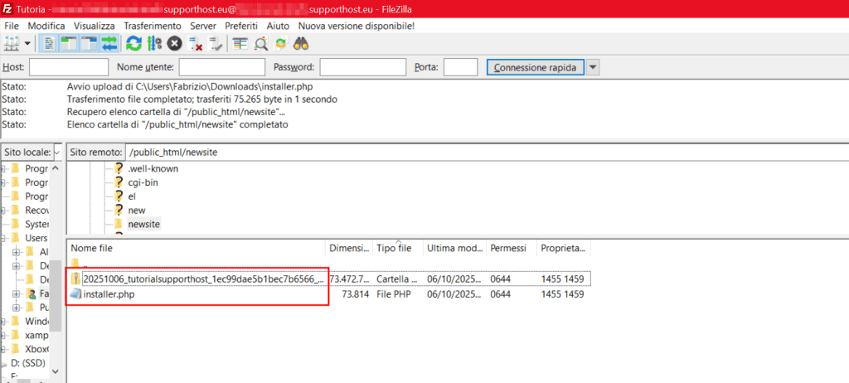The image size is (849, 383).
Task: Select the 'el' remote folder
Action: tap(132, 196)
